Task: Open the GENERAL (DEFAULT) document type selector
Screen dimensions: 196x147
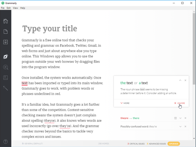Action: tap(32, 144)
